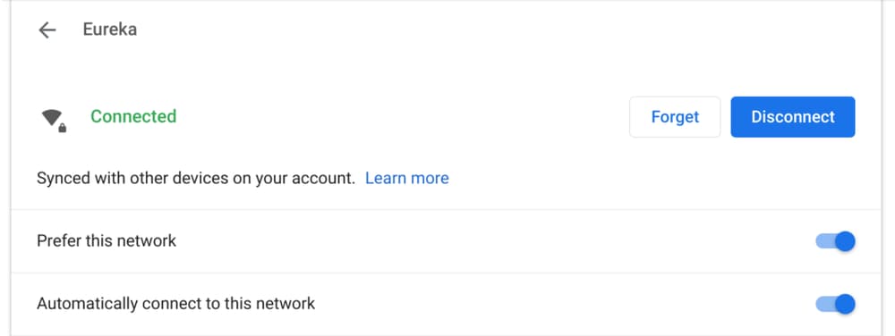Click the Eureka network title
This screenshot has height=336, width=895.
(109, 29)
